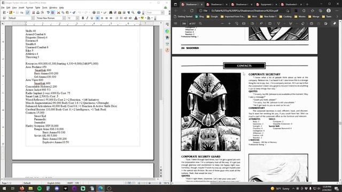Open the paragraph style Default dropdown
Image resolution: width=342 pixels, height=192 pixels.
[x=33, y=18]
